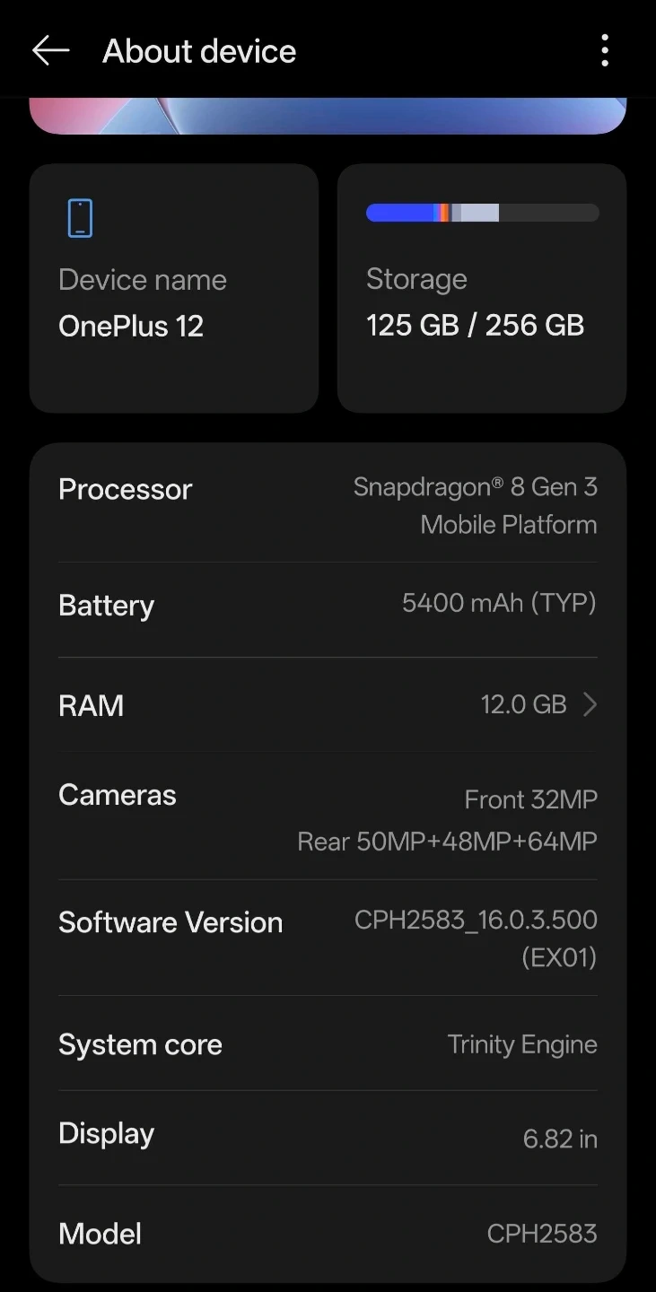This screenshot has height=1292, width=656.
Task: Tap the back arrow icon
Action: (x=50, y=51)
